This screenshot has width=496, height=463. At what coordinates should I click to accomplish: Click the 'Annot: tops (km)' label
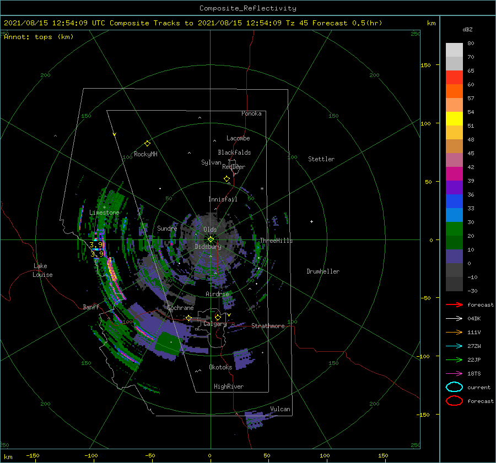click(x=39, y=37)
